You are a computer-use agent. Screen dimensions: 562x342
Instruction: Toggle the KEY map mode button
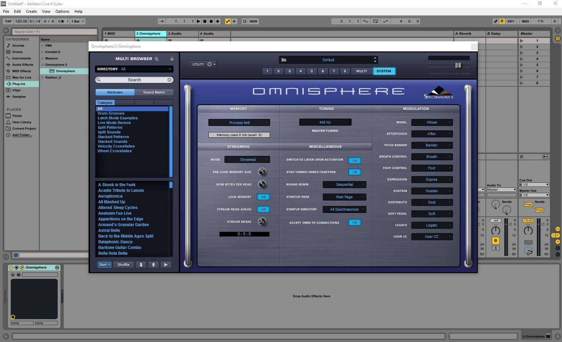[x=511, y=21]
